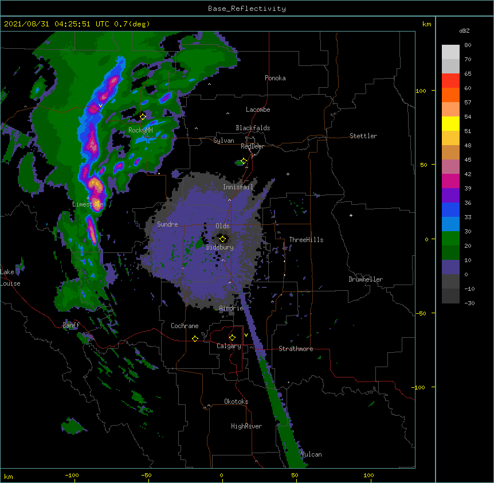The image size is (494, 483).
Task: Click the Sylvan label
Action: (x=224, y=141)
